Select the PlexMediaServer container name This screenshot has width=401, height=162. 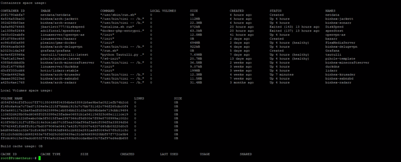(x=339, y=43)
